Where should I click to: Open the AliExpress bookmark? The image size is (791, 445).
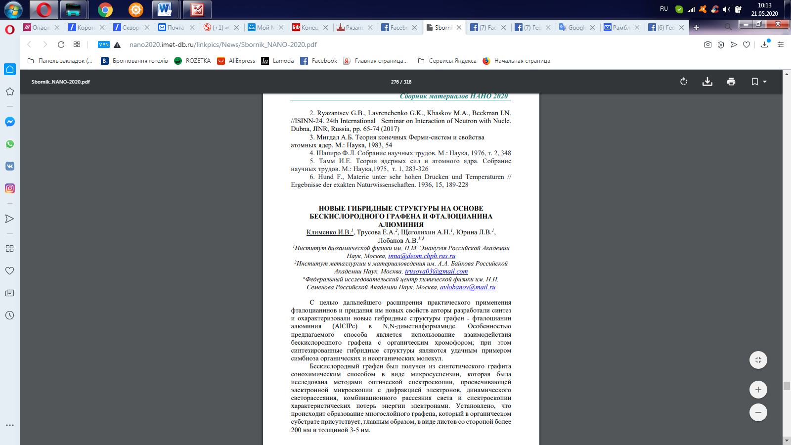point(236,61)
